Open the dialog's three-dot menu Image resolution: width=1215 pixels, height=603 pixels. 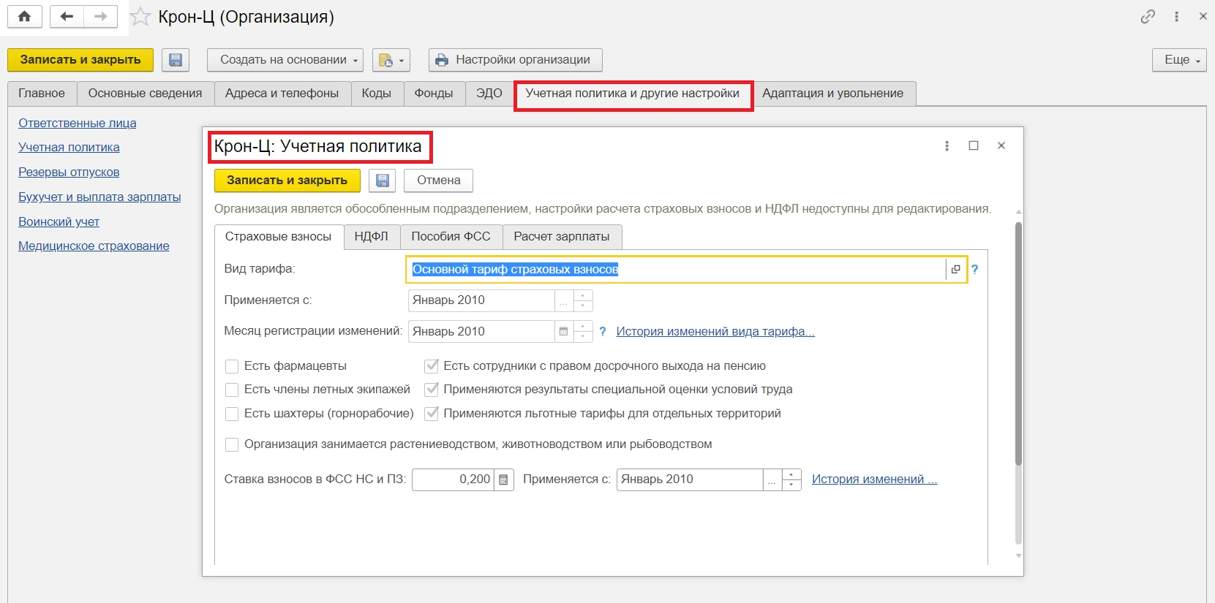tap(947, 146)
